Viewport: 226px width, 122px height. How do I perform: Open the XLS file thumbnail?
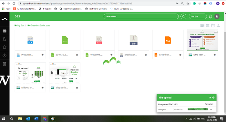168,40
